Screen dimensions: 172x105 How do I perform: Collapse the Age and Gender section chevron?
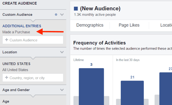click(62, 90)
